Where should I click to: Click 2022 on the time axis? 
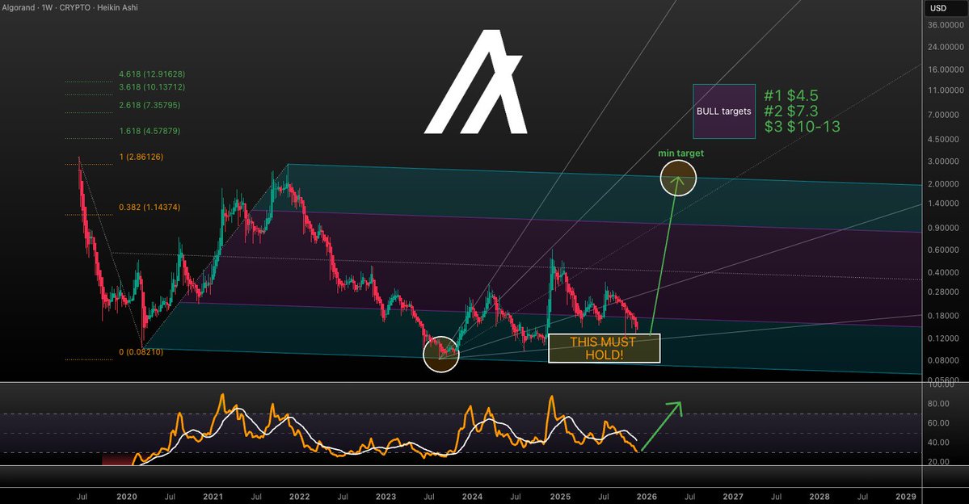click(300, 497)
